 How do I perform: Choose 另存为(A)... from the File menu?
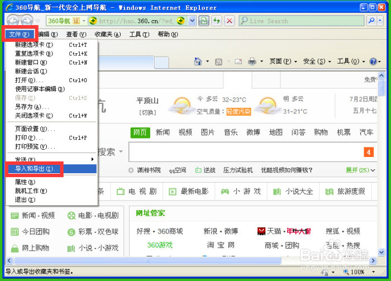[x=32, y=107]
